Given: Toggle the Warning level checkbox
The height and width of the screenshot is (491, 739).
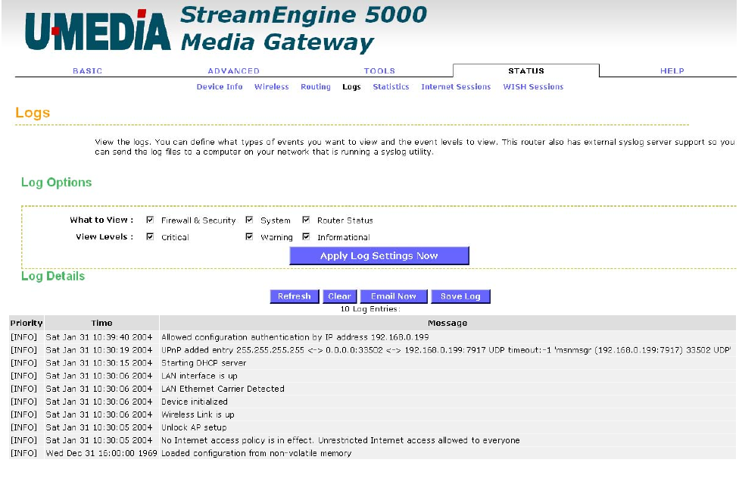Looking at the screenshot, I should pos(249,236).
